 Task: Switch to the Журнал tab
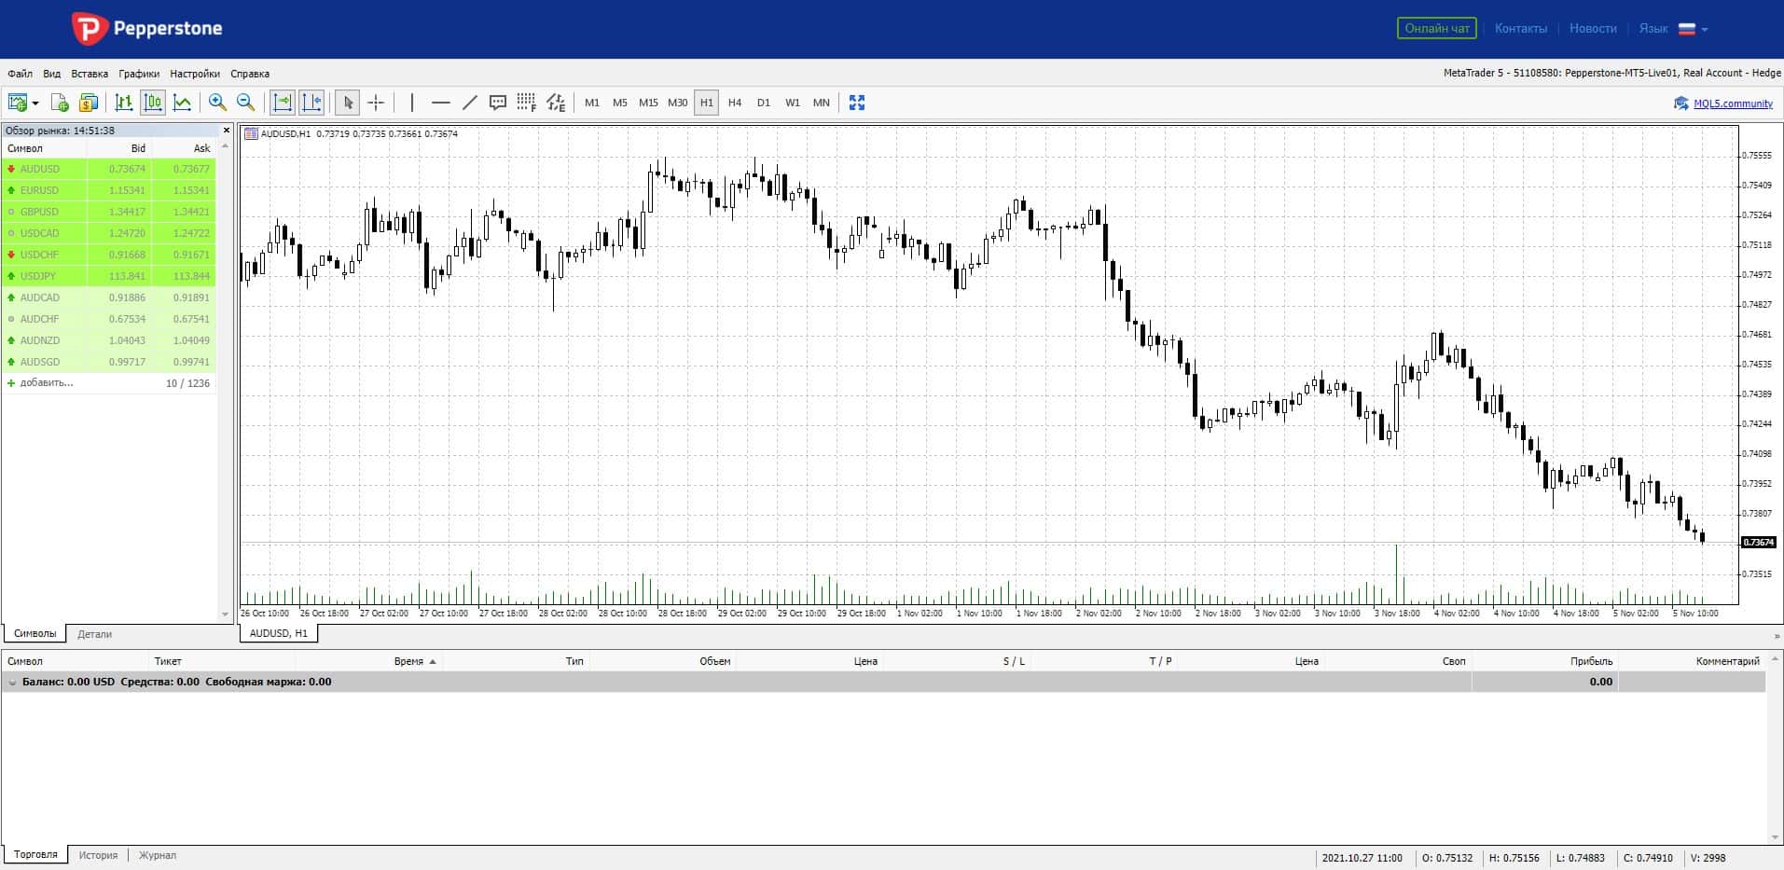pyautogui.click(x=158, y=855)
